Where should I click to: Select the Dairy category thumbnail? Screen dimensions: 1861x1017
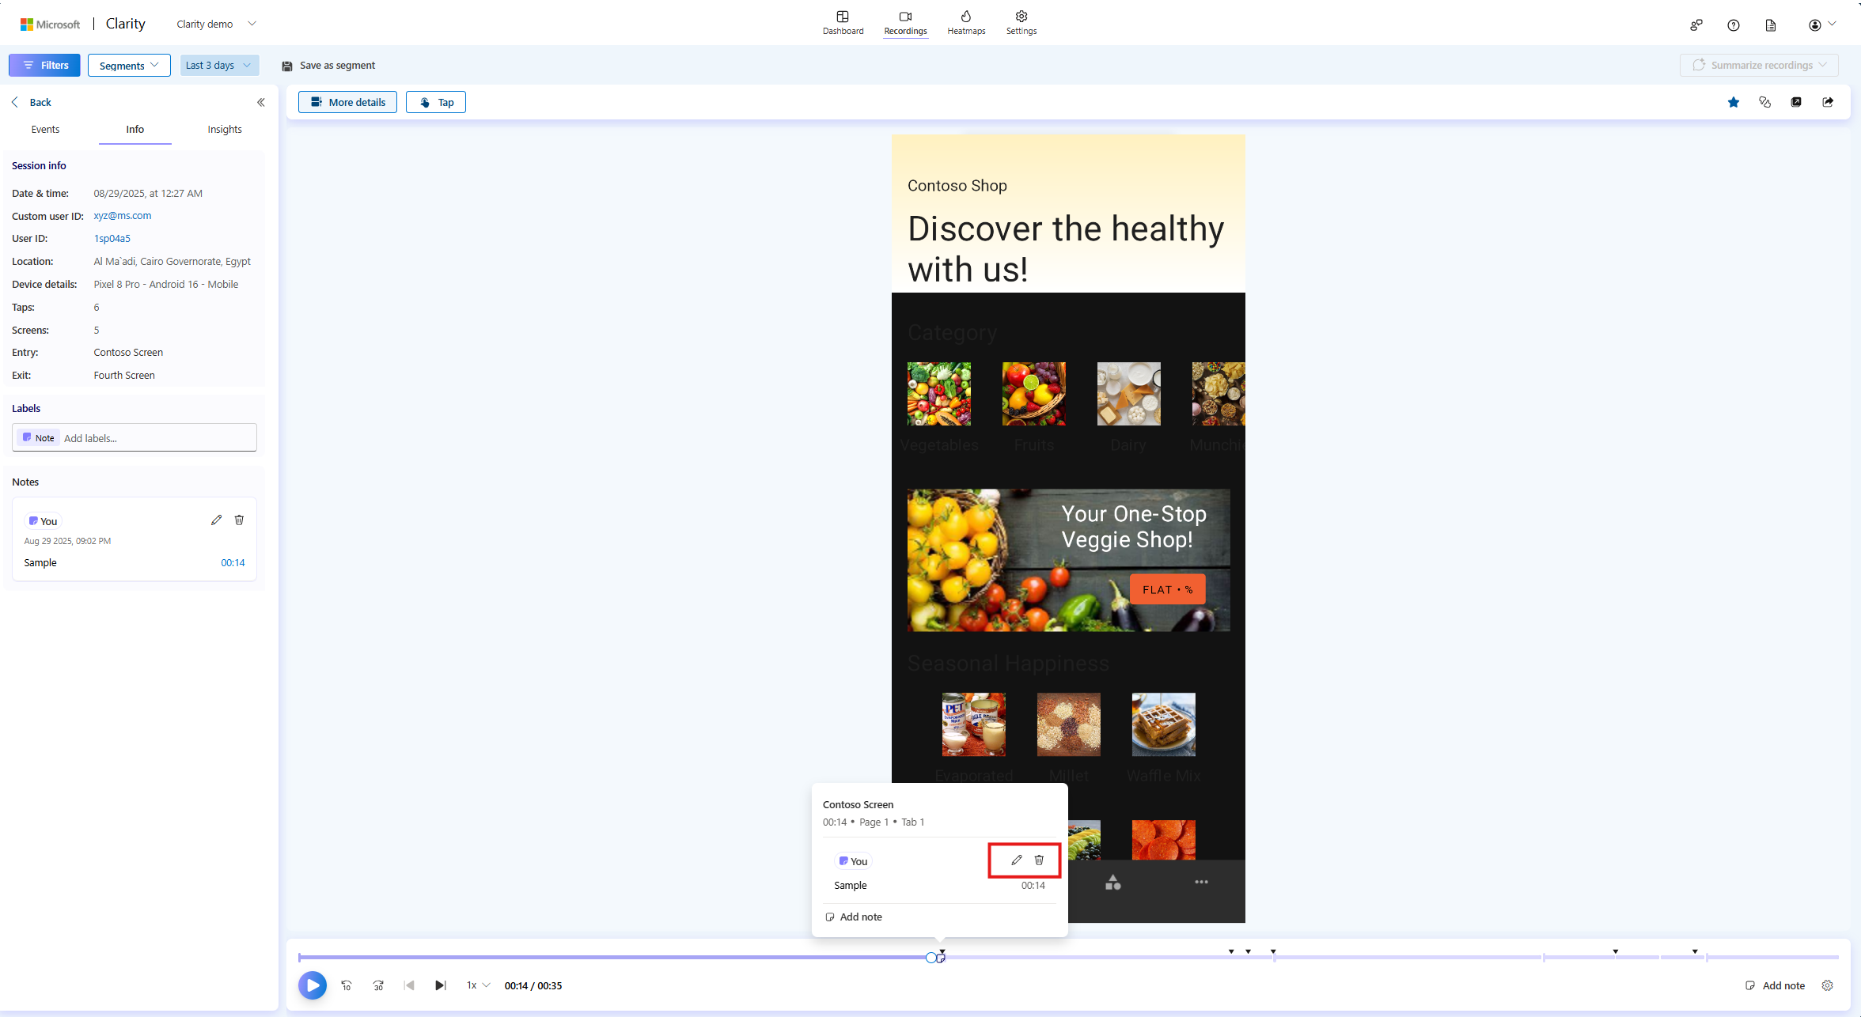[x=1129, y=394]
